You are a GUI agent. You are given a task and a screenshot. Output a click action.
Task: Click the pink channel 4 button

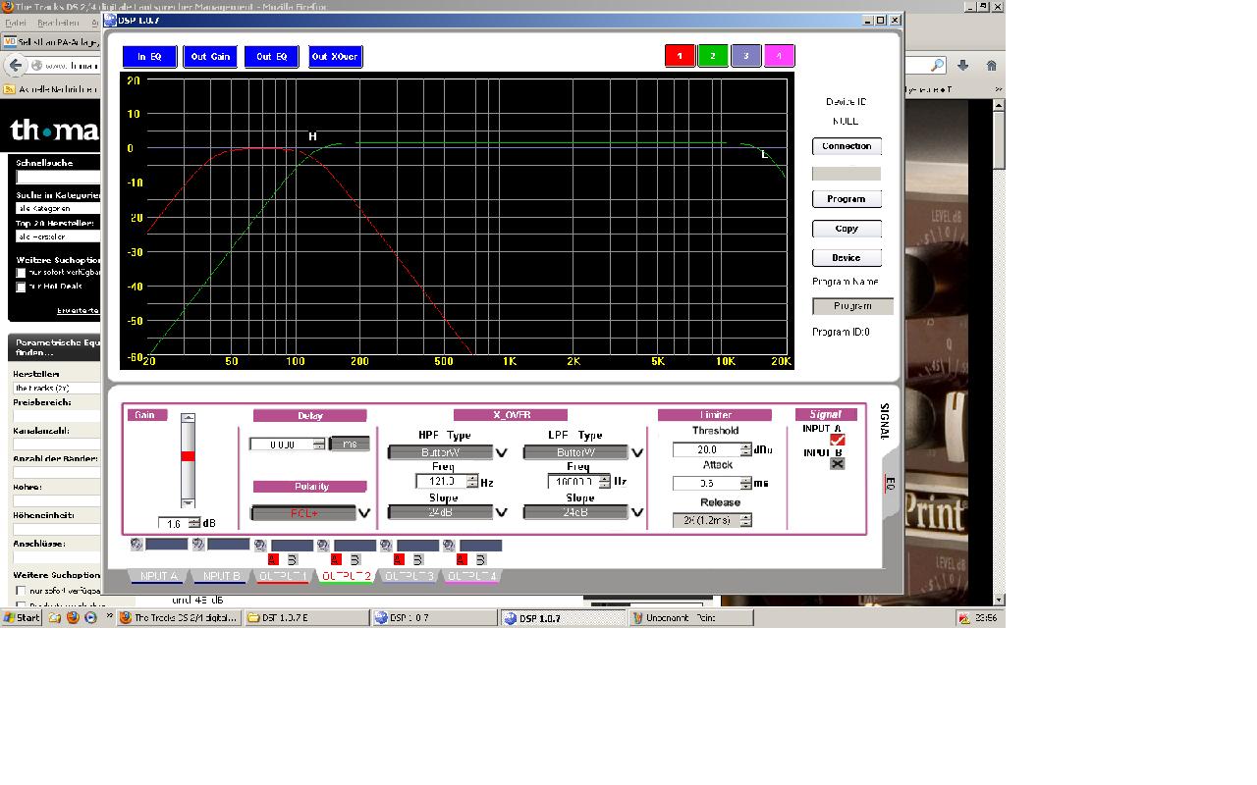coord(779,56)
